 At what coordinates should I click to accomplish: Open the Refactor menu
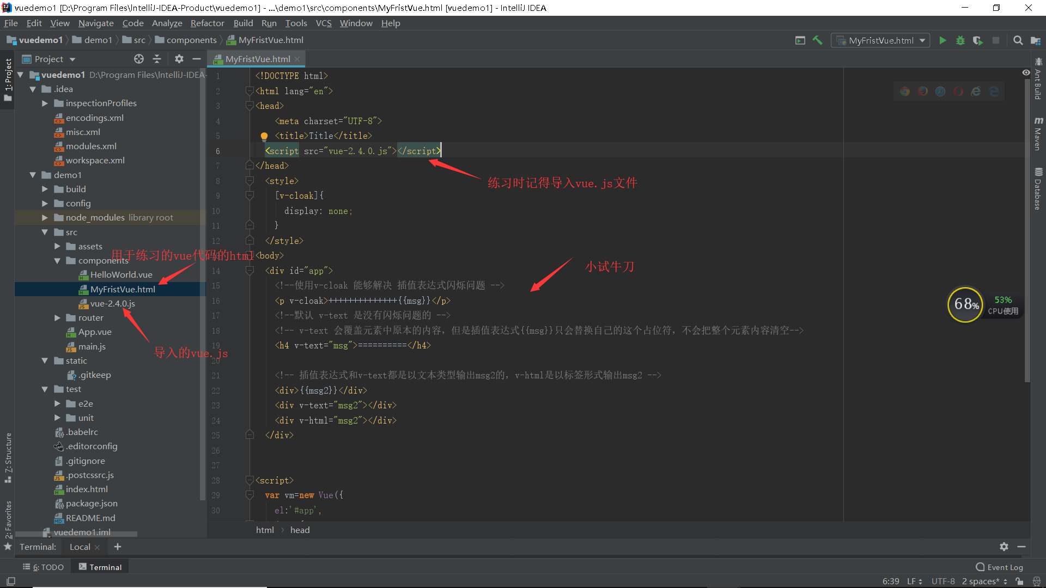coord(207,23)
